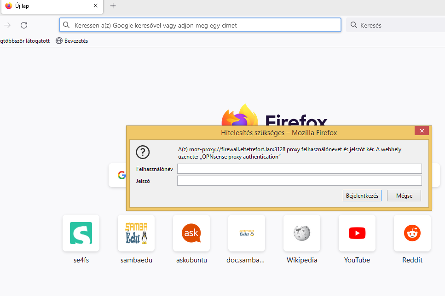The image size is (445, 296).
Task: Reload the current page
Action: [x=24, y=25]
